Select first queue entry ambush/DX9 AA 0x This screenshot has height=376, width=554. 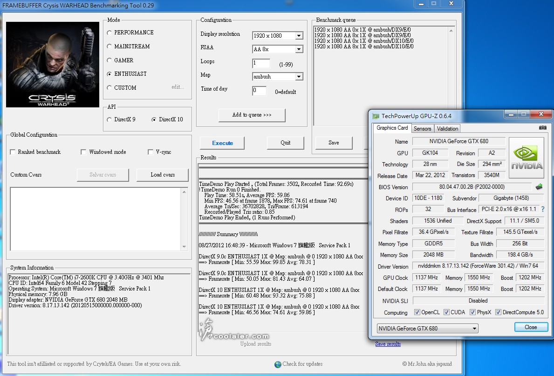click(x=362, y=30)
